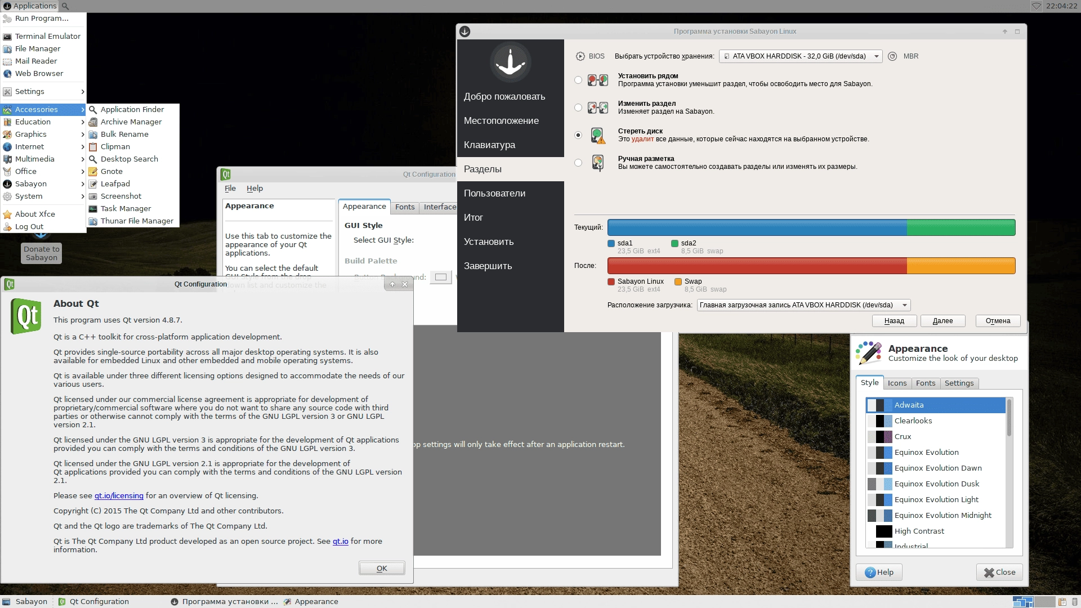Viewport: 1081px width, 608px height.
Task: Select 'Установить рядом' install option
Action: click(578, 80)
